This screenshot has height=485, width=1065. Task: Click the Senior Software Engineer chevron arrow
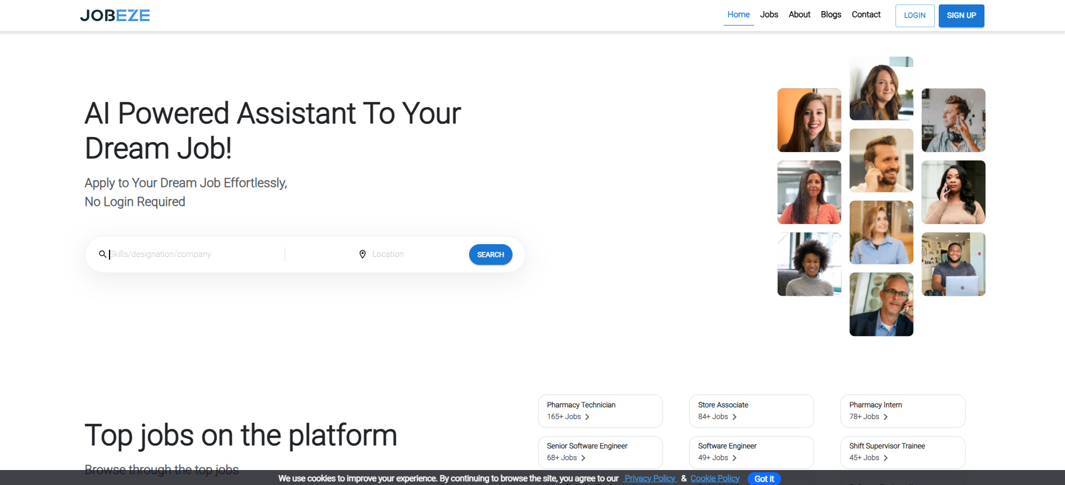583,458
